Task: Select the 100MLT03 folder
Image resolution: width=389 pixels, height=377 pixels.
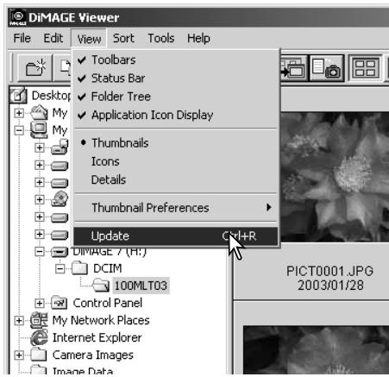Action: pos(141,286)
